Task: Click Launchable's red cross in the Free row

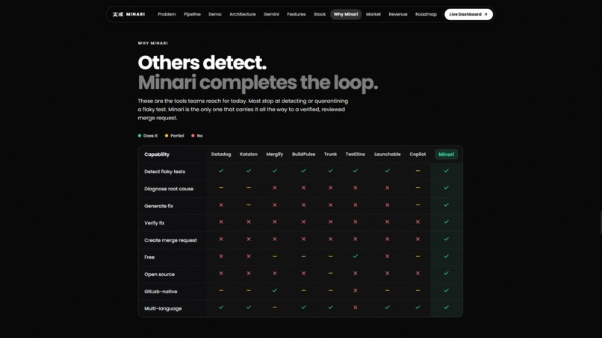Action: [x=387, y=256]
